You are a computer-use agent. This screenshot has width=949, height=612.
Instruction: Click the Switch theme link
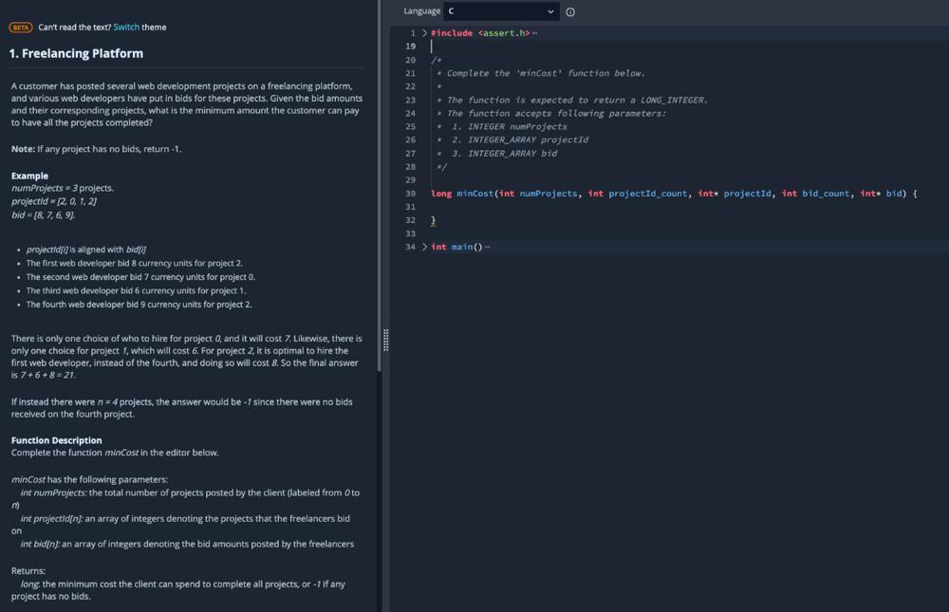tap(125, 28)
